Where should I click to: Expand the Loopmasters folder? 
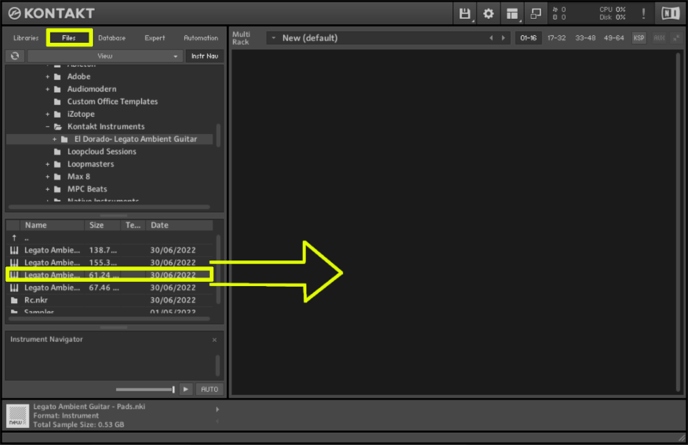(x=48, y=164)
